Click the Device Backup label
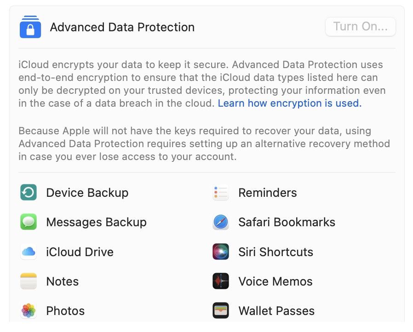This screenshot has width=413, height=332. coord(87,193)
